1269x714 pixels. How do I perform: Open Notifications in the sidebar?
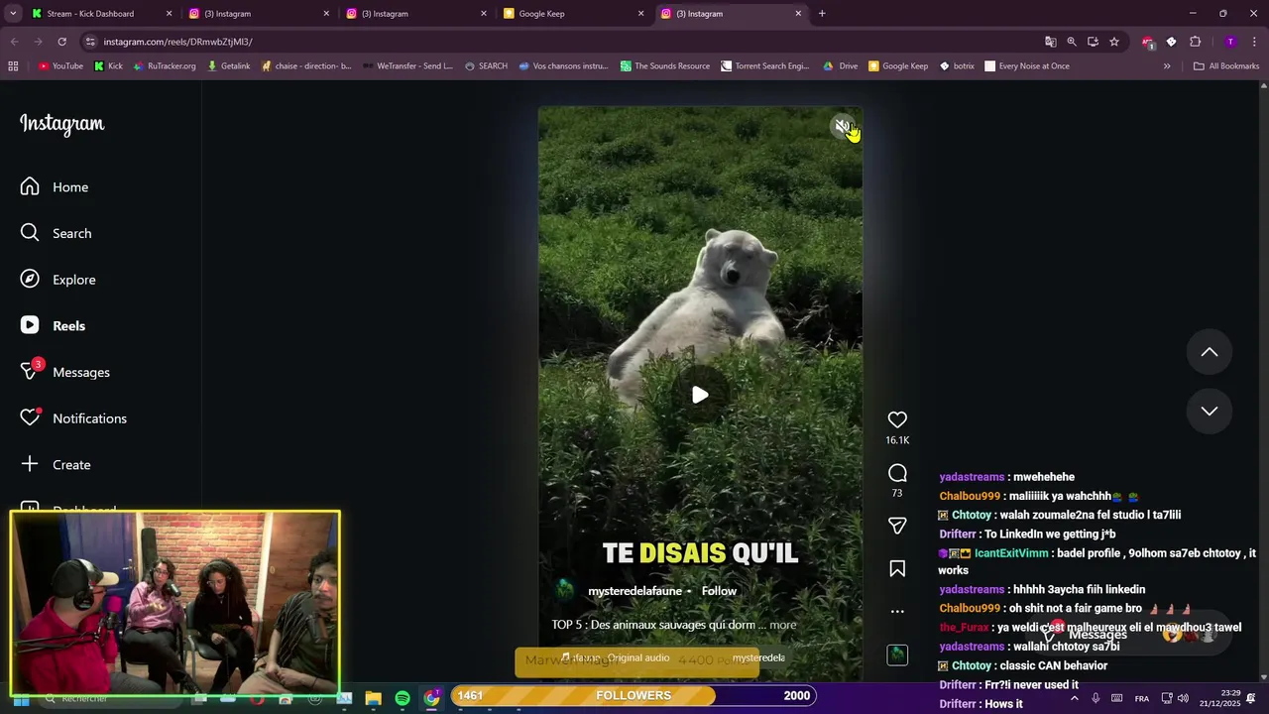coord(74,418)
